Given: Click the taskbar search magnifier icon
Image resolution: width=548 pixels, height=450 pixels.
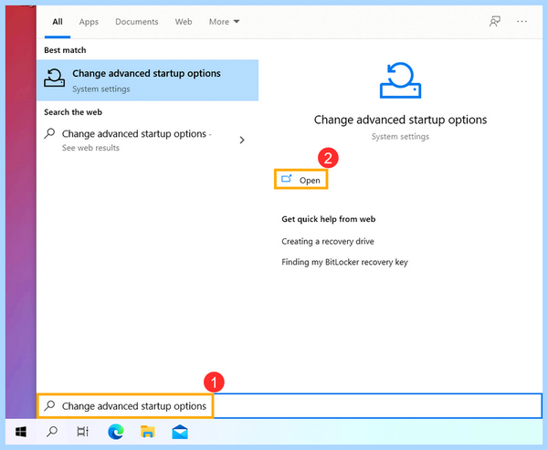Looking at the screenshot, I should point(52,432).
